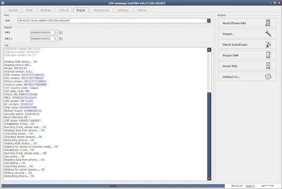Click the IMEI 2 check digit box
This screenshot has height=189, width=282.
[x=56, y=39]
